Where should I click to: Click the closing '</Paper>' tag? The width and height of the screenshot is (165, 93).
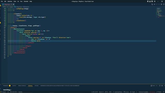28,46
